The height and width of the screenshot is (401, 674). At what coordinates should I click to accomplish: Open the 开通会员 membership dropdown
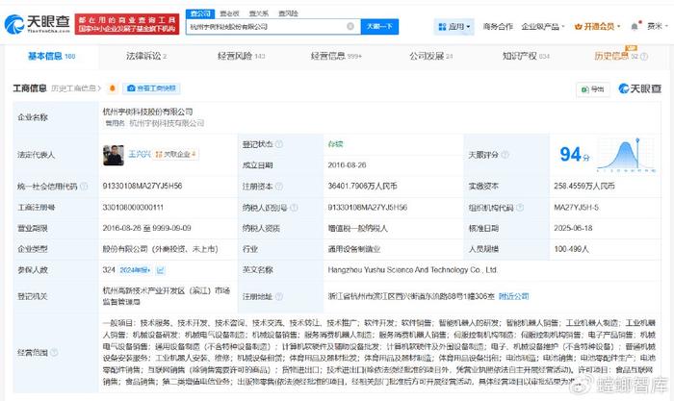(598, 27)
